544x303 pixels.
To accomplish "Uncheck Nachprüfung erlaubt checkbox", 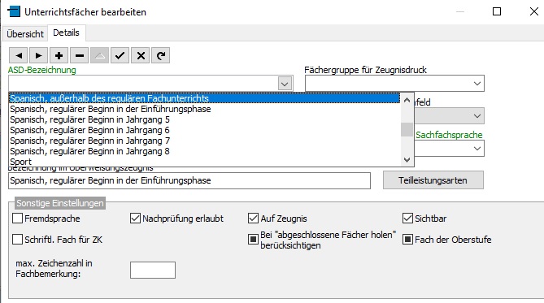I will tap(135, 218).
